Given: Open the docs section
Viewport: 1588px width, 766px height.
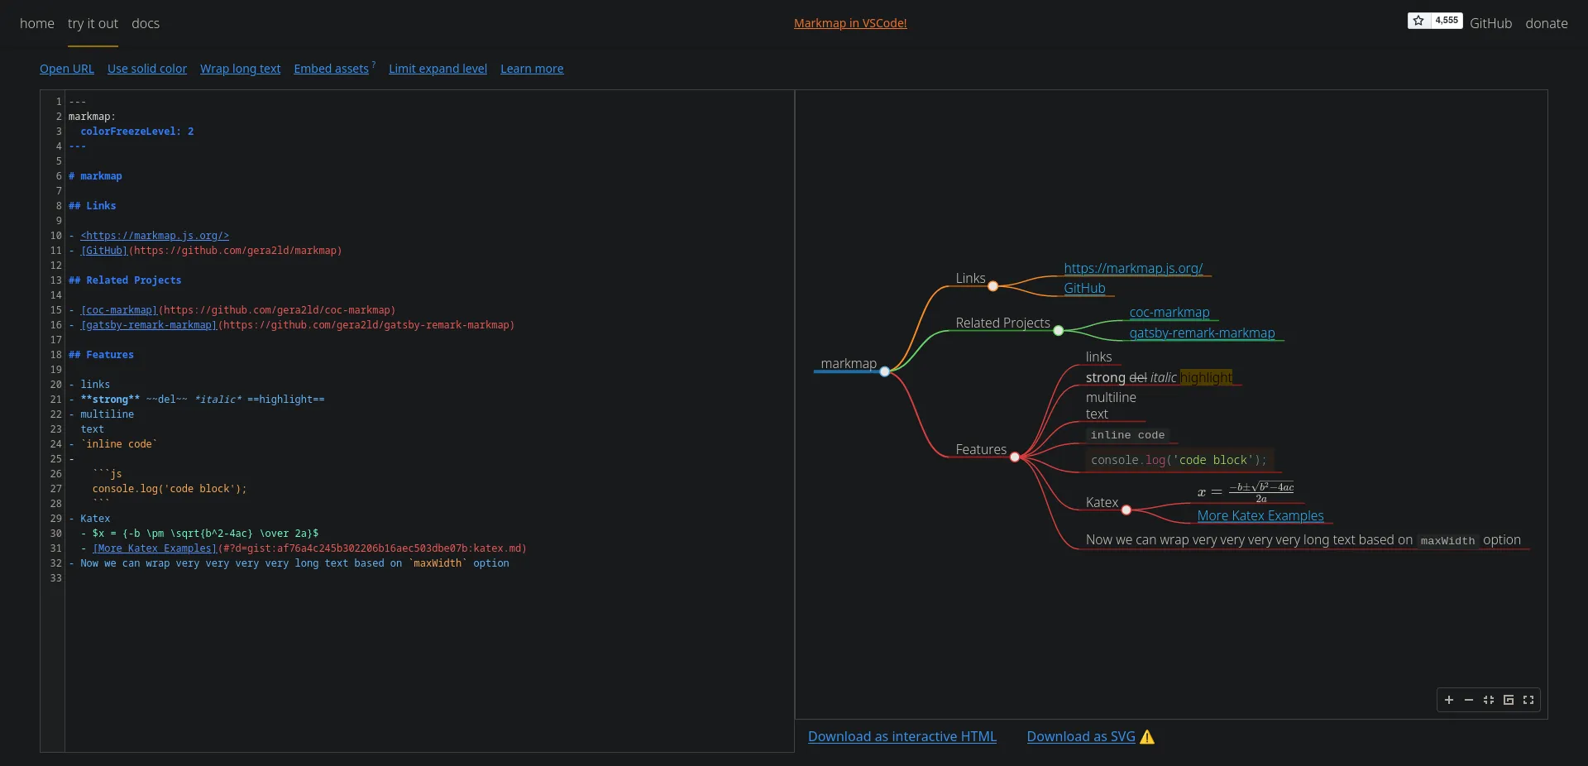Looking at the screenshot, I should 145,24.
